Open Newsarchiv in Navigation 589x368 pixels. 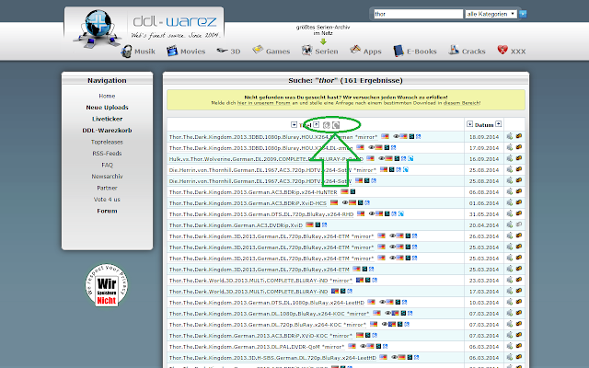[107, 177]
